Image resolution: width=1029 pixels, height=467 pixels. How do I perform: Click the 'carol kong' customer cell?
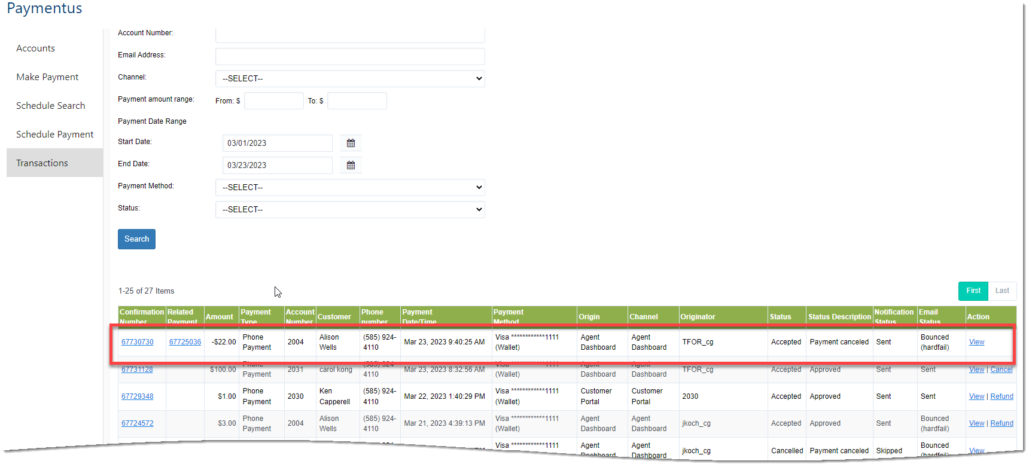coord(336,370)
